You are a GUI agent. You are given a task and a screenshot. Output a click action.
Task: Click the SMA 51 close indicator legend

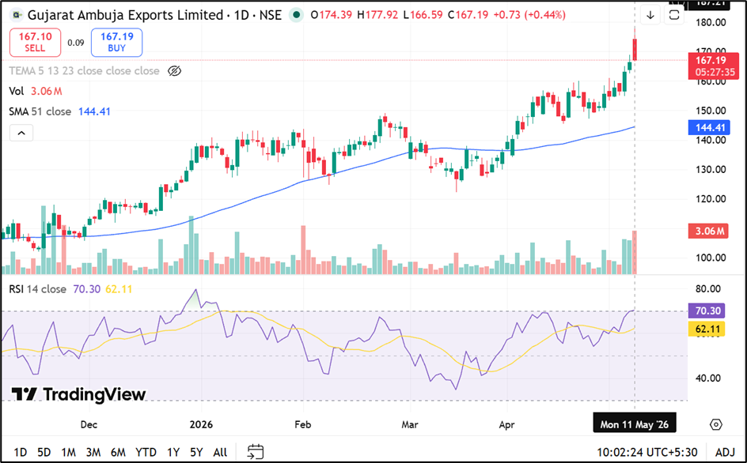(59, 112)
